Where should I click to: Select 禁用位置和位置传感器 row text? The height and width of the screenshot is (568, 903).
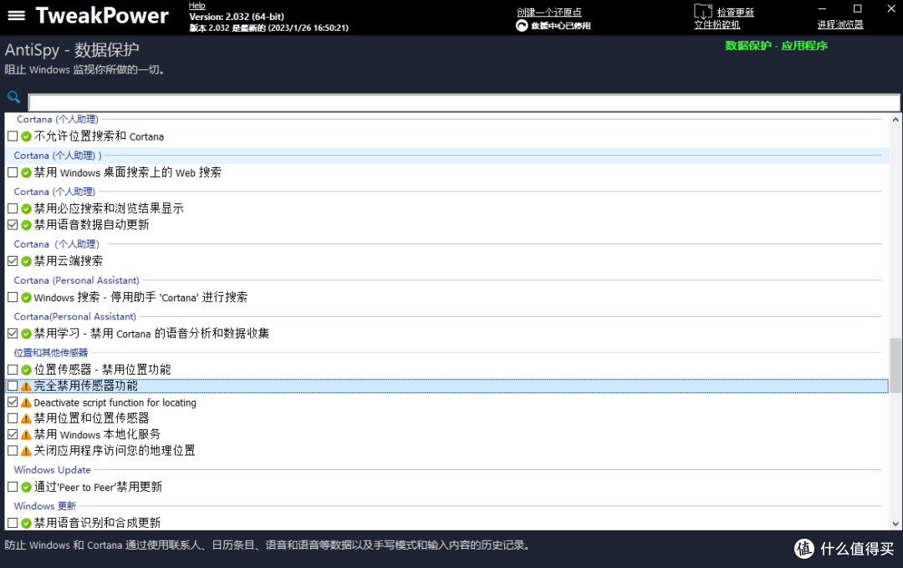pos(92,418)
